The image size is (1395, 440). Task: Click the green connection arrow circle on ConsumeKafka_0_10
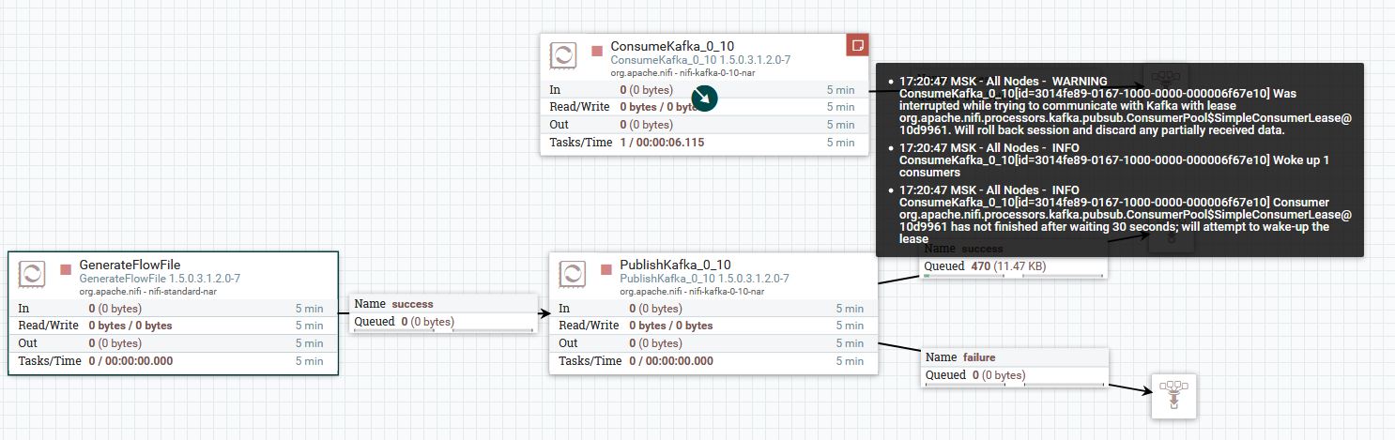[705, 97]
